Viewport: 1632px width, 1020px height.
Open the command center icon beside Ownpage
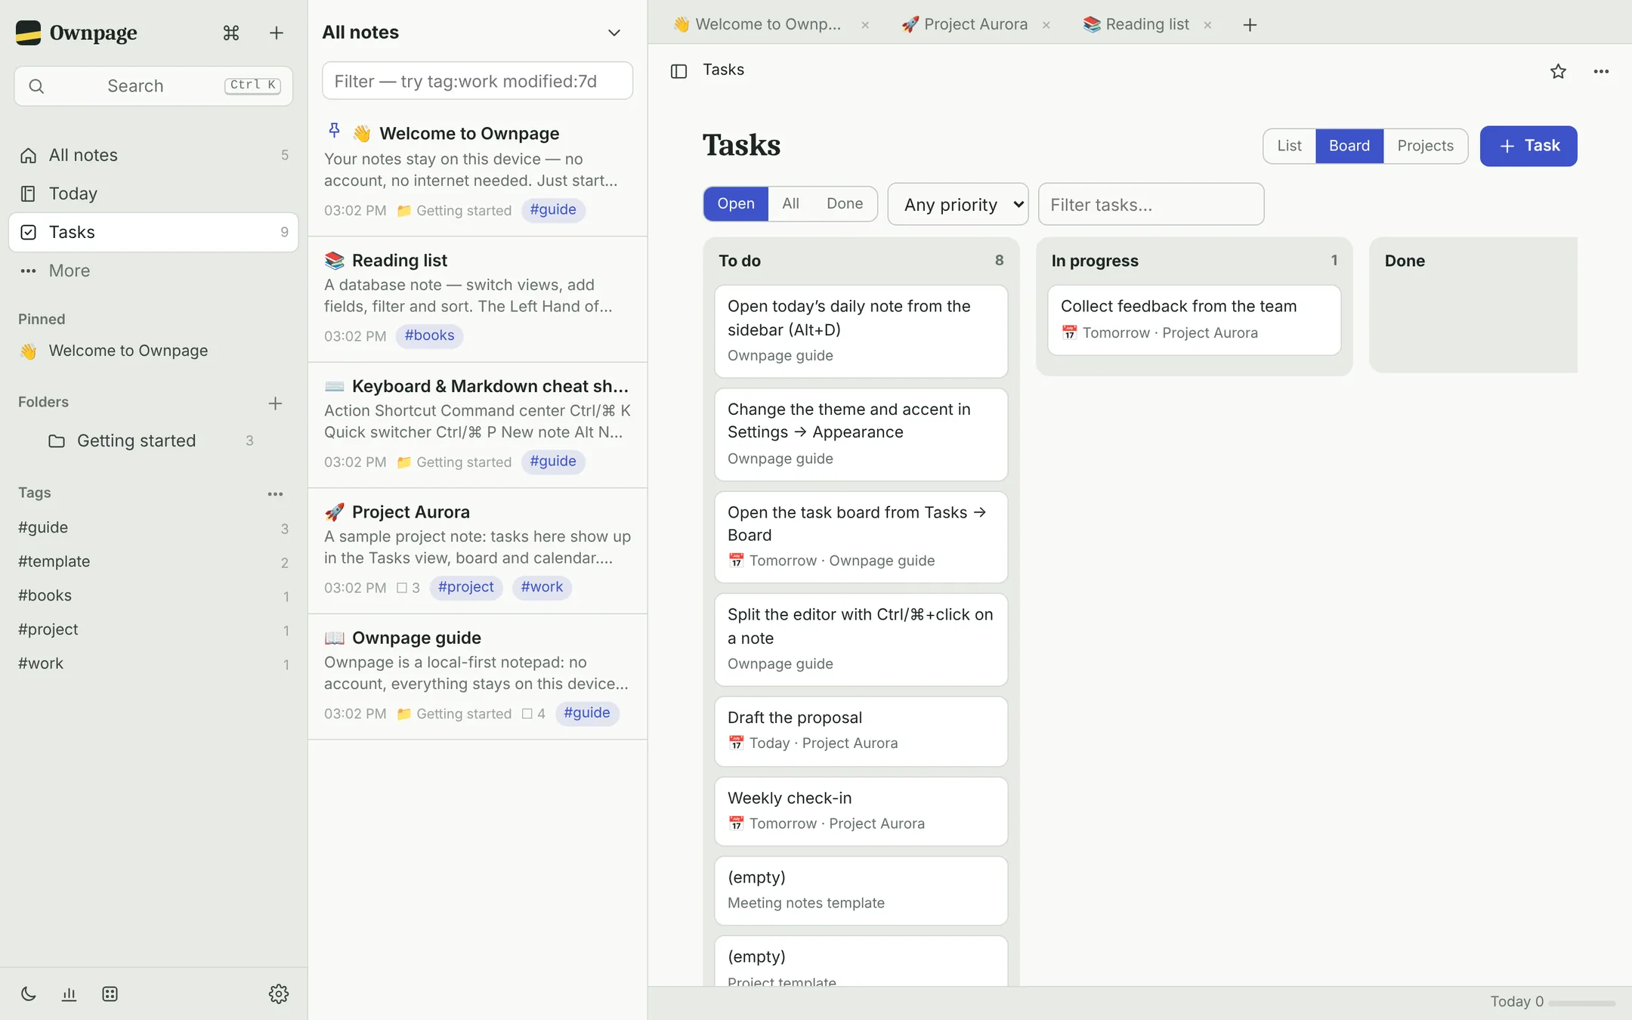tap(231, 32)
